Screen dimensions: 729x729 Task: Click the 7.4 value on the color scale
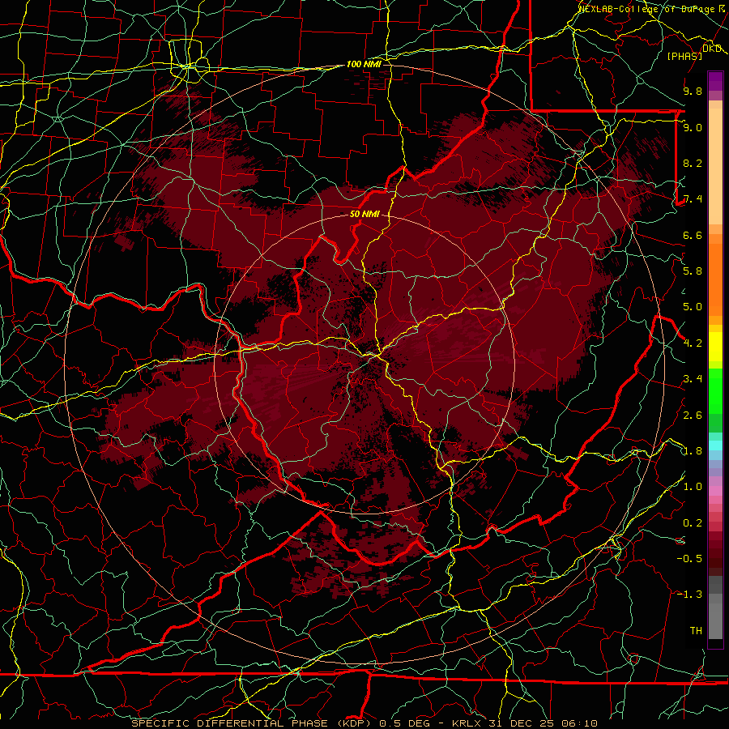(693, 199)
